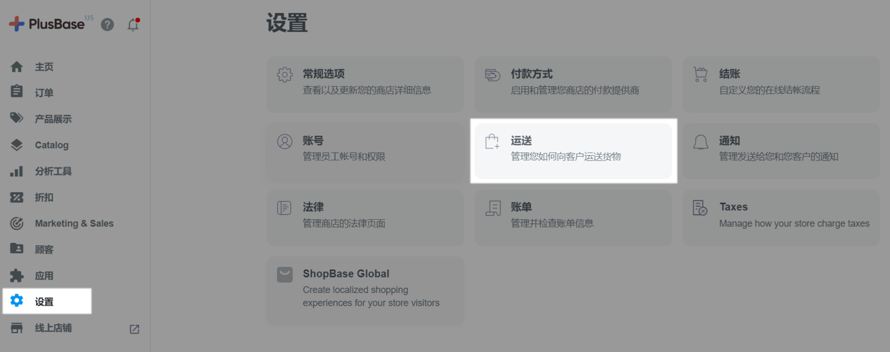Image resolution: width=890 pixels, height=352 pixels.
Task: Click the cart icon on 结账 card
Action: point(701,75)
